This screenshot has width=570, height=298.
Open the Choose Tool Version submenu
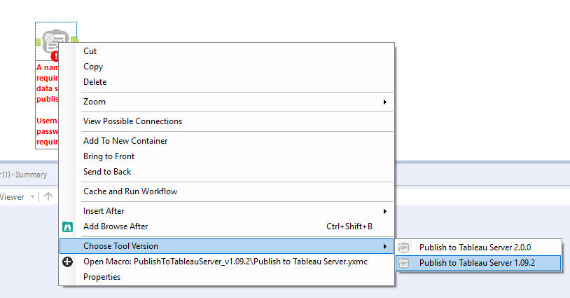(x=226, y=246)
